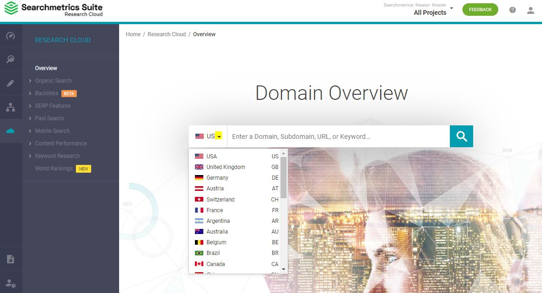Open SERP Features menu item
The image size is (542, 293).
(x=53, y=105)
